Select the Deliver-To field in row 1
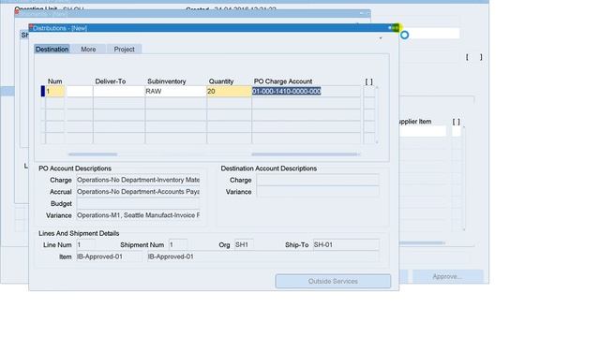The image size is (600, 337). pos(119,92)
